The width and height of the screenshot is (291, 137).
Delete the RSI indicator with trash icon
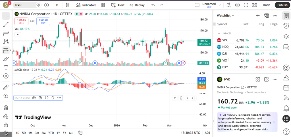pyautogui.click(x=53, y=98)
